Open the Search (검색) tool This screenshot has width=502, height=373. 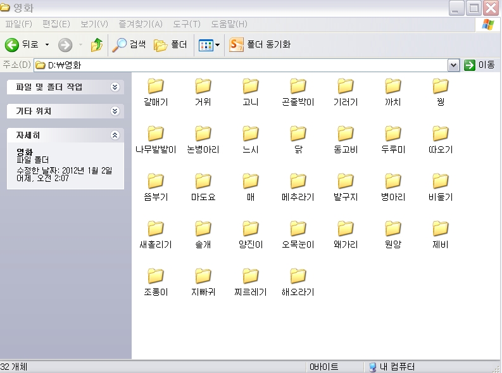click(129, 44)
